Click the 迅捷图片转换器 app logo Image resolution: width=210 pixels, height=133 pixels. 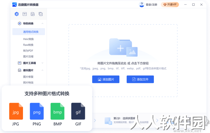pyautogui.click(x=14, y=4)
